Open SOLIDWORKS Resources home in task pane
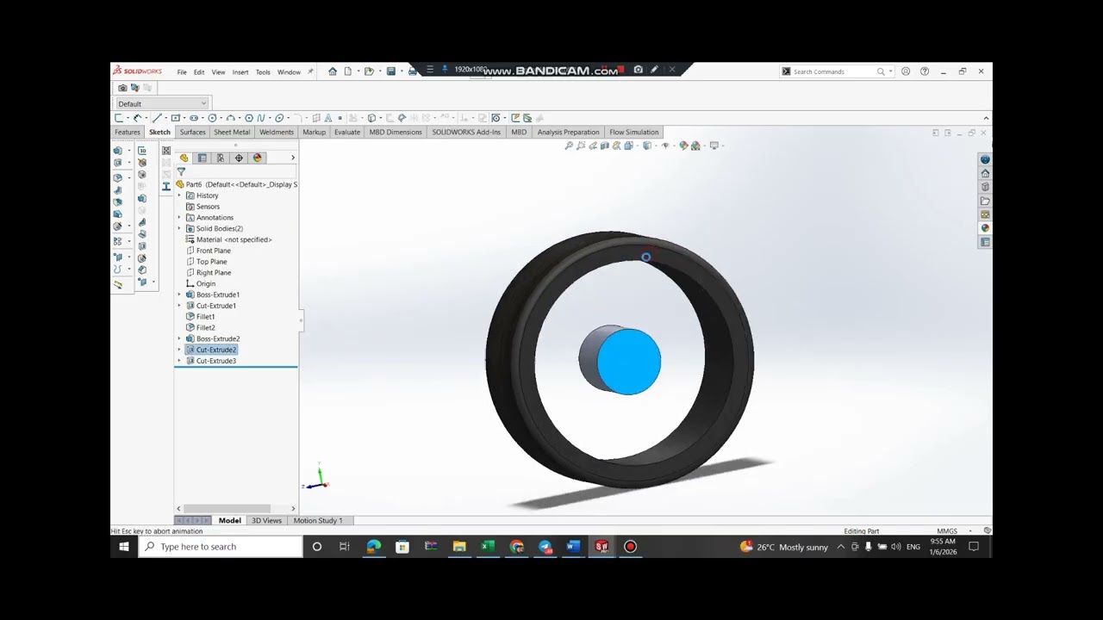The height and width of the screenshot is (620, 1103). pyautogui.click(x=985, y=173)
